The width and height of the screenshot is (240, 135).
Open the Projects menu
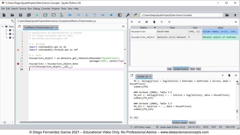pos(55,9)
